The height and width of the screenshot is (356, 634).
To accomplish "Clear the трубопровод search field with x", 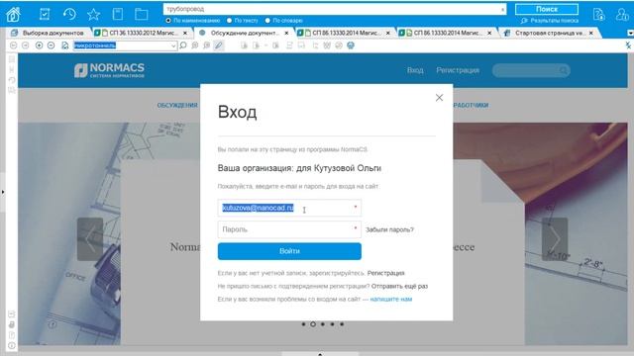I will coord(502,9).
